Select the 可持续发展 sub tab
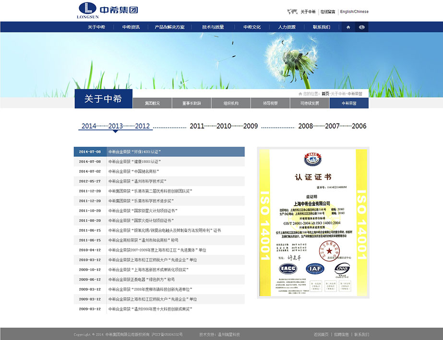 click(x=310, y=103)
